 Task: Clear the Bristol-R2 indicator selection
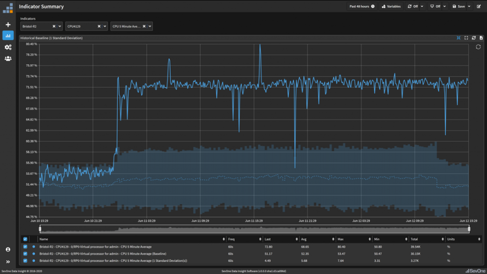(54, 27)
